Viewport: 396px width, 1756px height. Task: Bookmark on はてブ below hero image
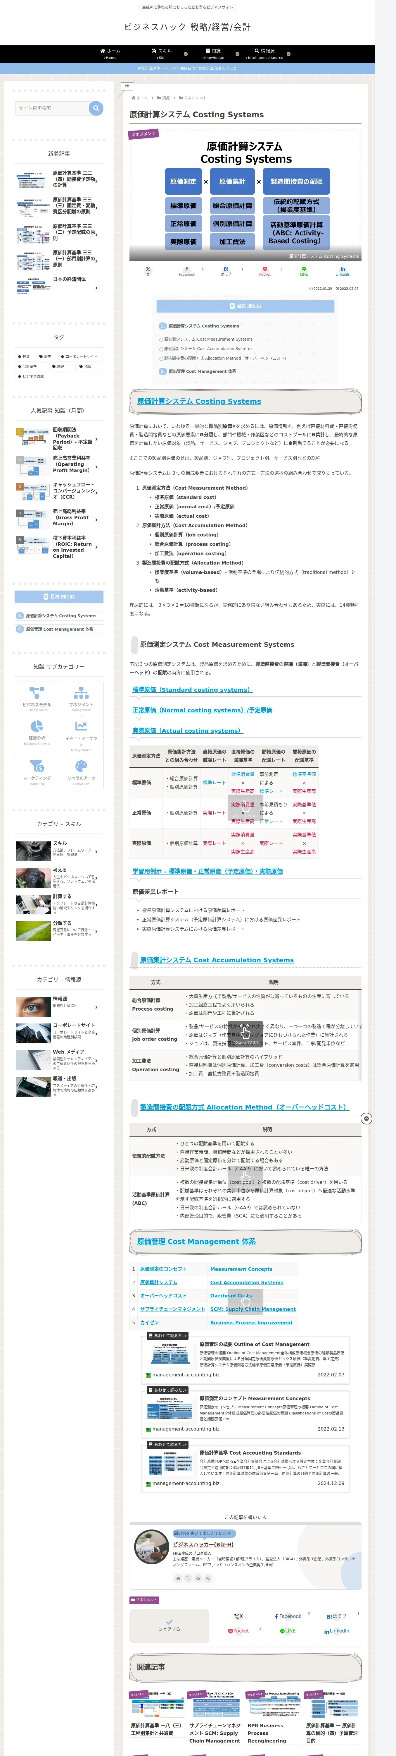pyautogui.click(x=226, y=271)
